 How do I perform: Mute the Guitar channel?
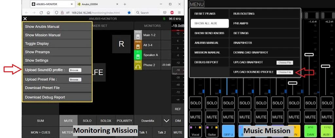pos(212,117)
